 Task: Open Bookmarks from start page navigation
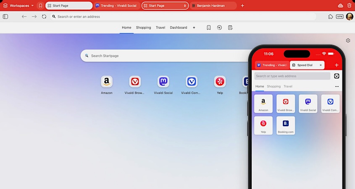tap(209, 28)
